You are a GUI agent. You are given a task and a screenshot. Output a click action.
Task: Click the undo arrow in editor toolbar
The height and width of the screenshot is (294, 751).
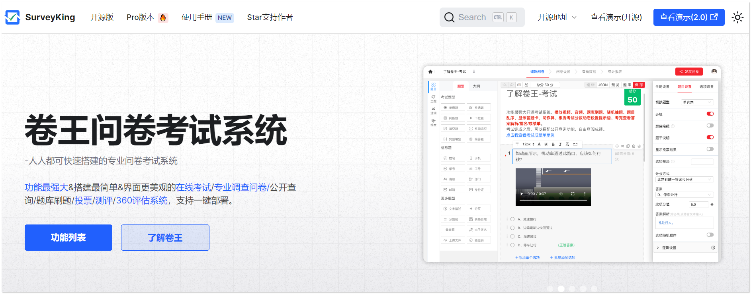click(505, 85)
